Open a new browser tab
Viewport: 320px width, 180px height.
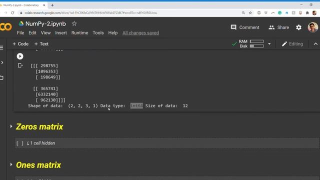pyautogui.click(x=52, y=5)
